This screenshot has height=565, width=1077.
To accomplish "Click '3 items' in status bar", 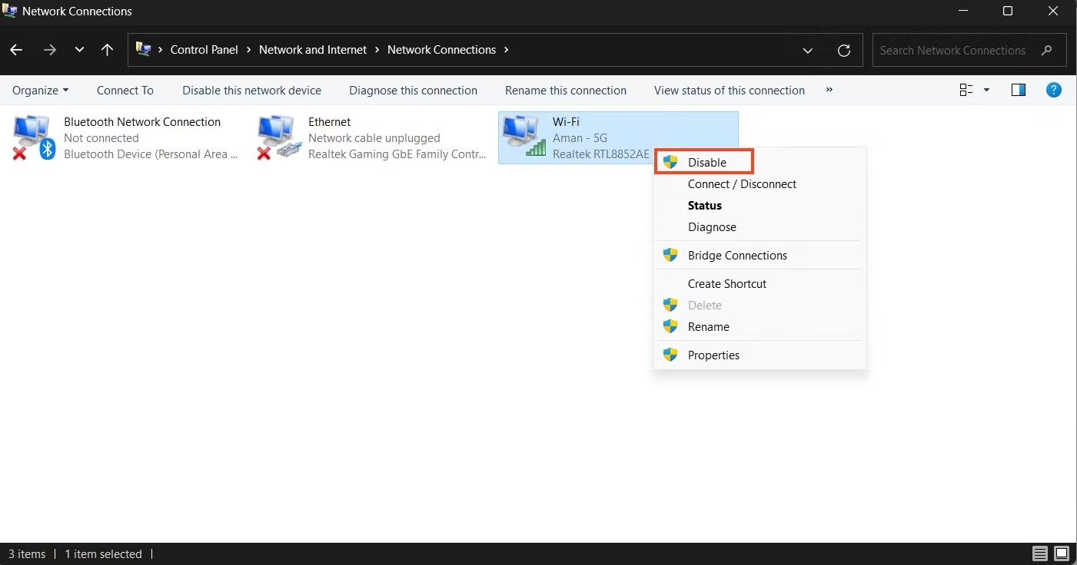I will coord(27,554).
